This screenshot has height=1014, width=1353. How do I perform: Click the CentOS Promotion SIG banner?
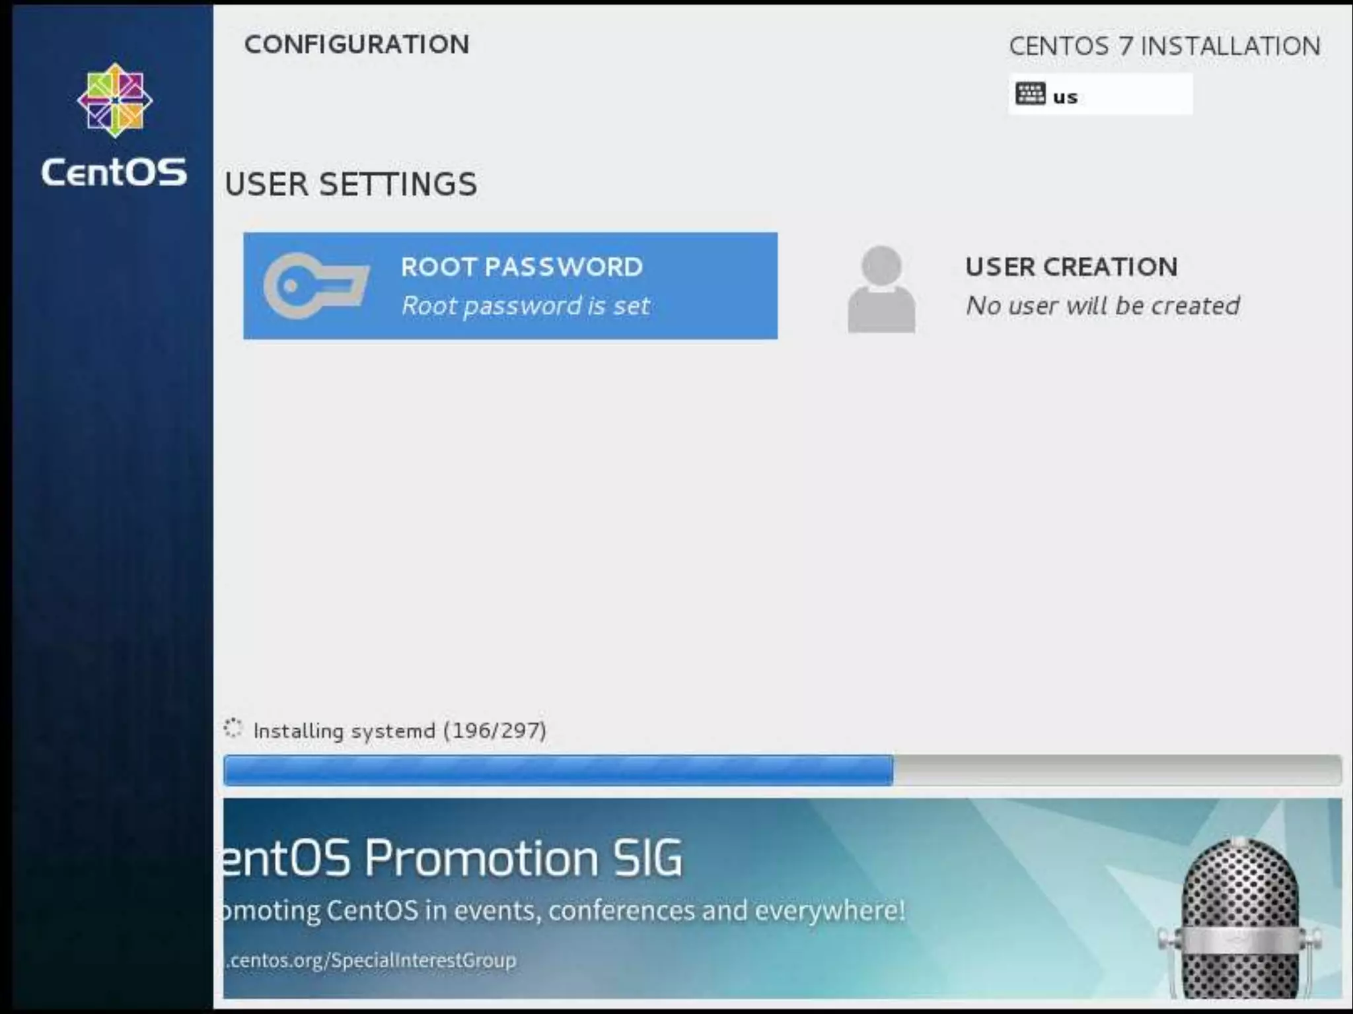pos(782,898)
